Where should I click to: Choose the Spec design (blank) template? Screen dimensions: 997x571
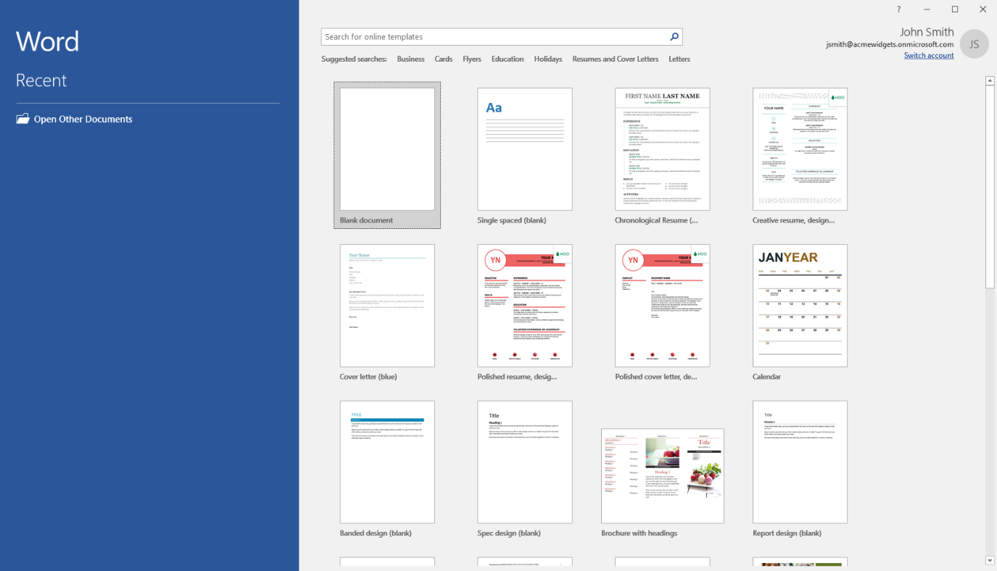[525, 468]
